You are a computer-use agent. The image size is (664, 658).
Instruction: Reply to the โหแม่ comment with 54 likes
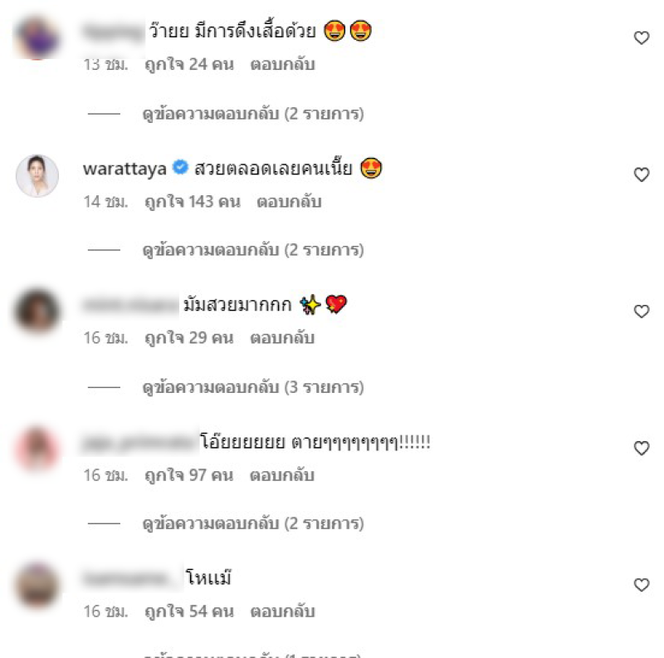click(282, 611)
